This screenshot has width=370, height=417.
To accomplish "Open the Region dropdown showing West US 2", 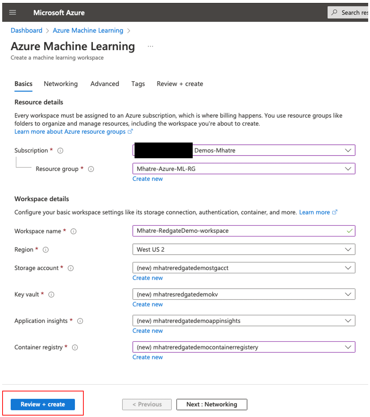I will 244,249.
